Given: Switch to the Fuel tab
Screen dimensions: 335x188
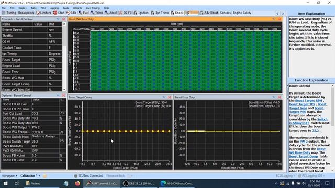Looking at the screenshot, I should (x=84, y=13).
